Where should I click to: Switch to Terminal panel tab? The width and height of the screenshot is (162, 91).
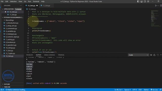(61, 55)
